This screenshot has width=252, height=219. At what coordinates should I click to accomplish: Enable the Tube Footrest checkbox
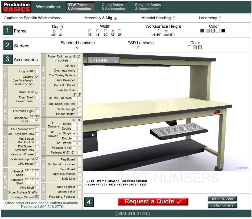pyautogui.click(x=79, y=187)
